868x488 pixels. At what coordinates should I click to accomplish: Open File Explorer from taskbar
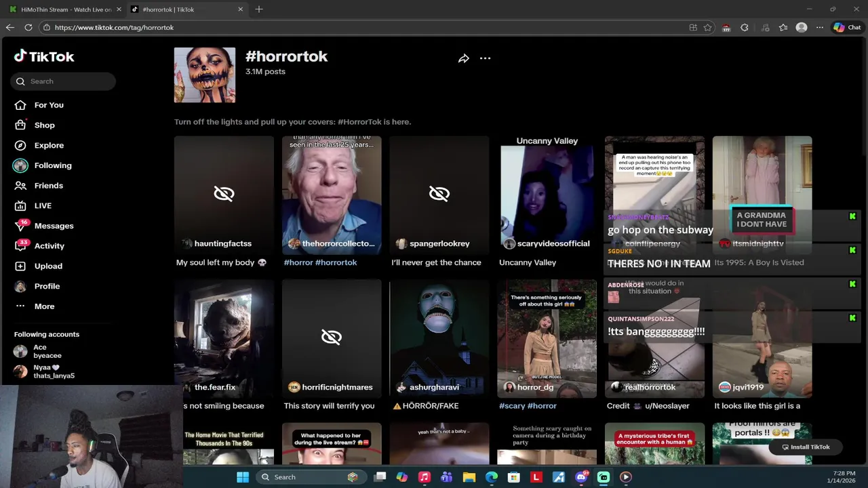[x=469, y=477]
